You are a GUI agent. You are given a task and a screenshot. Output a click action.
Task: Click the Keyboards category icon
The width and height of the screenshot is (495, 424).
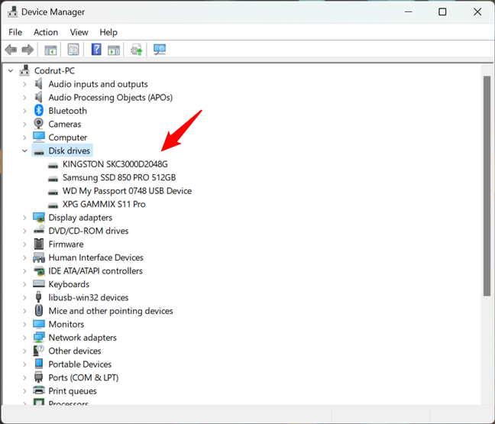click(x=39, y=284)
